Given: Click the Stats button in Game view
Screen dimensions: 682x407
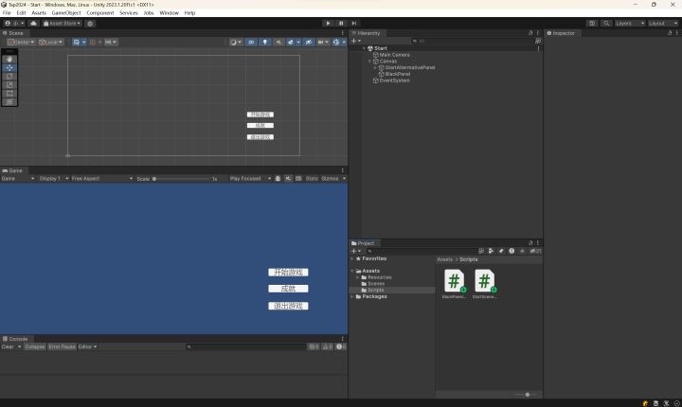Looking at the screenshot, I should [x=312, y=178].
